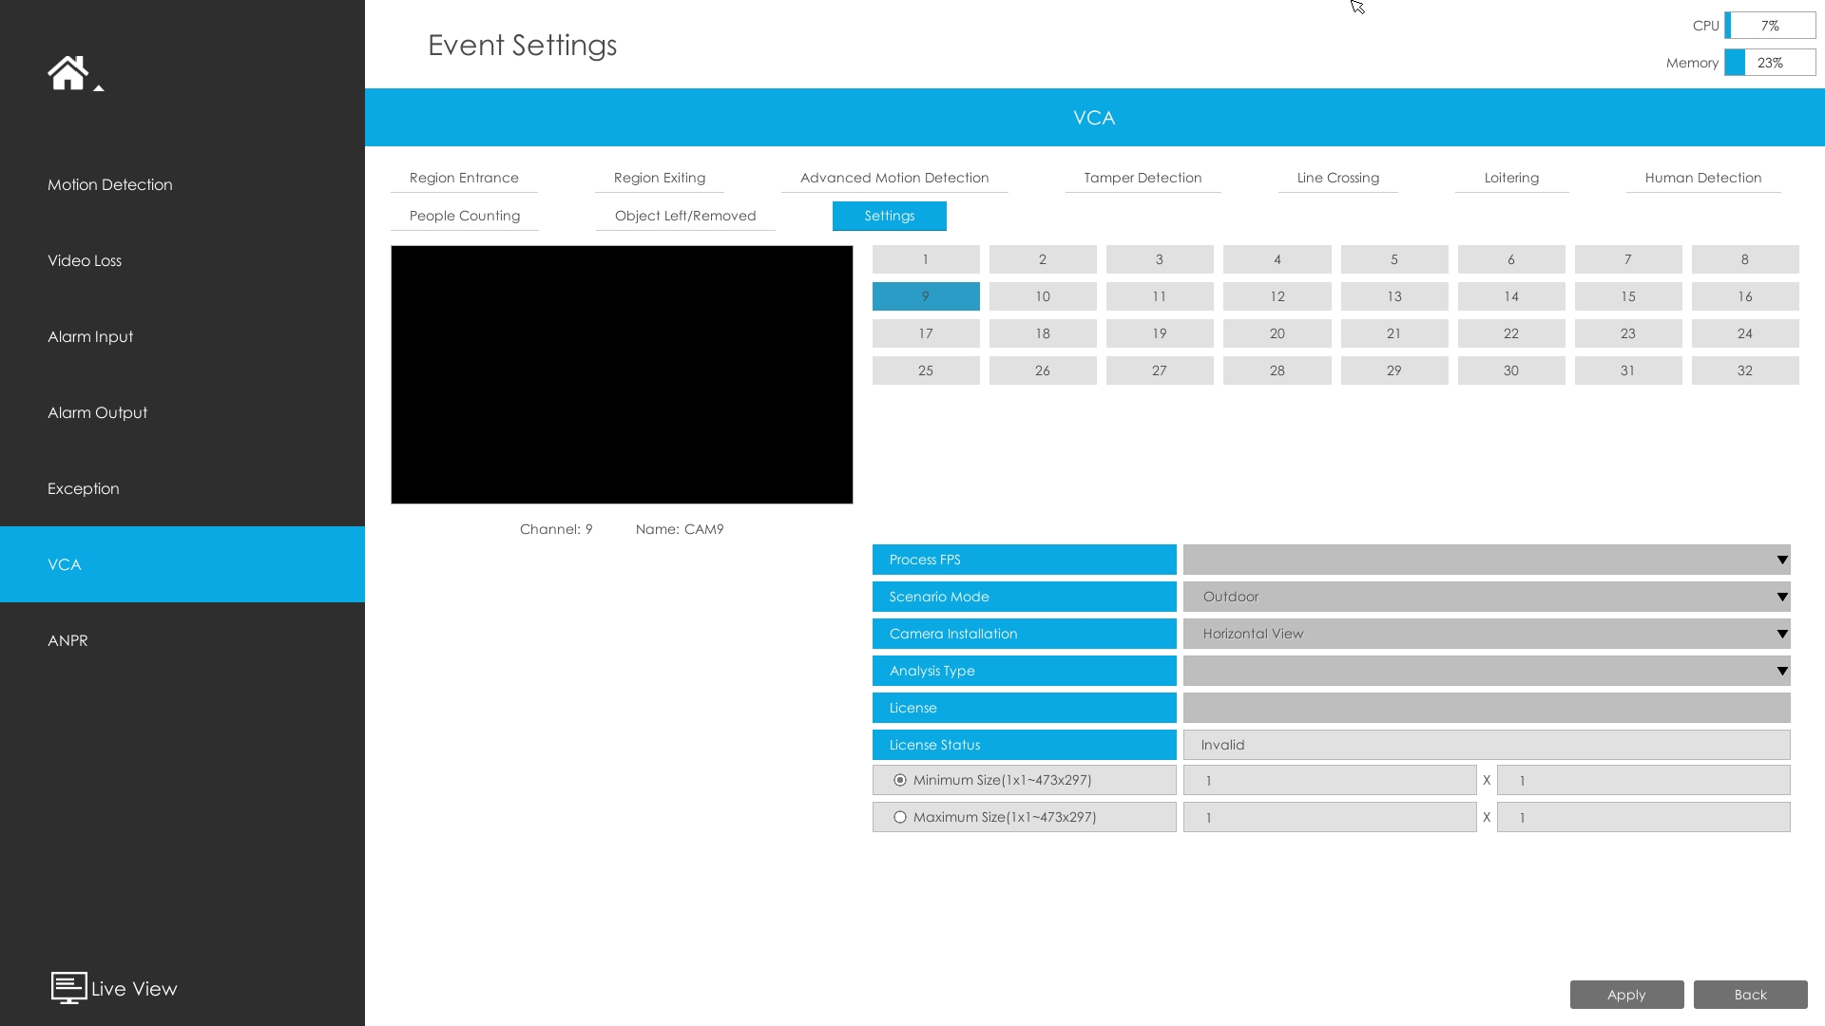Expand the Scenario Mode dropdown
Screen dimensions: 1825x1026
pyautogui.click(x=1486, y=597)
